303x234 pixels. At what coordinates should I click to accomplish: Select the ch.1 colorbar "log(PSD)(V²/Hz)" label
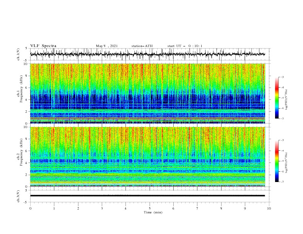click(287, 99)
